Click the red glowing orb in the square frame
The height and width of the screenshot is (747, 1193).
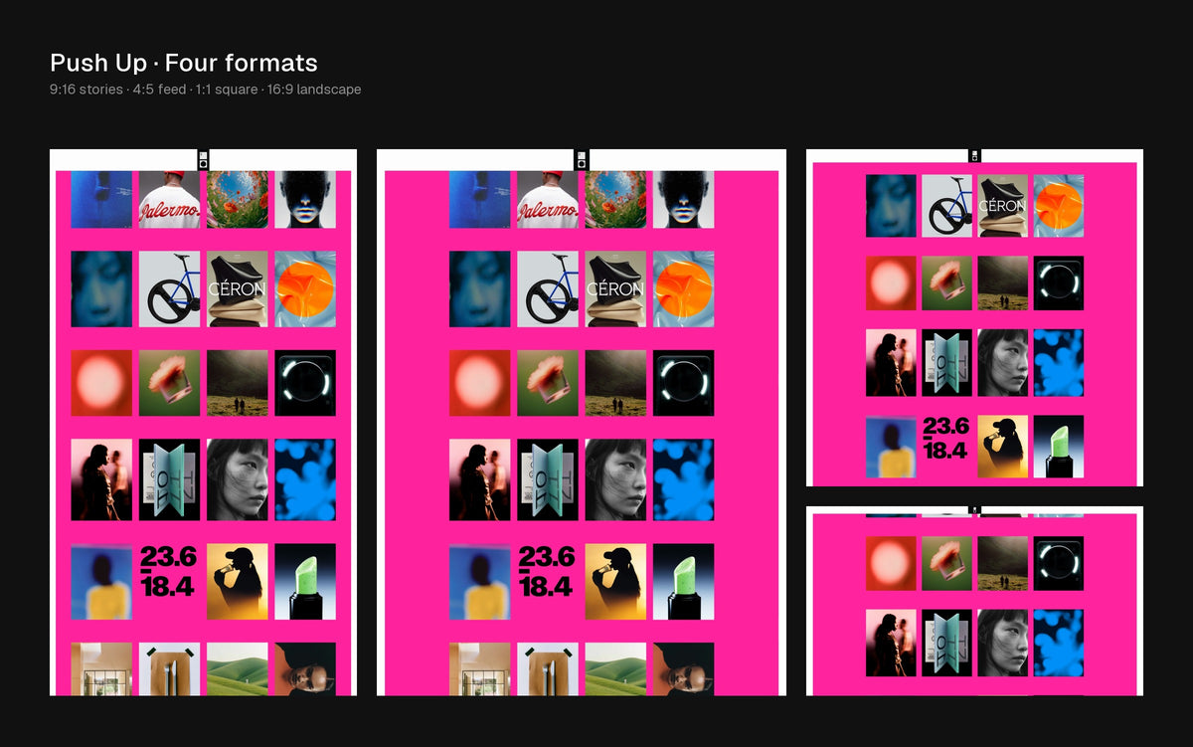tap(891, 283)
